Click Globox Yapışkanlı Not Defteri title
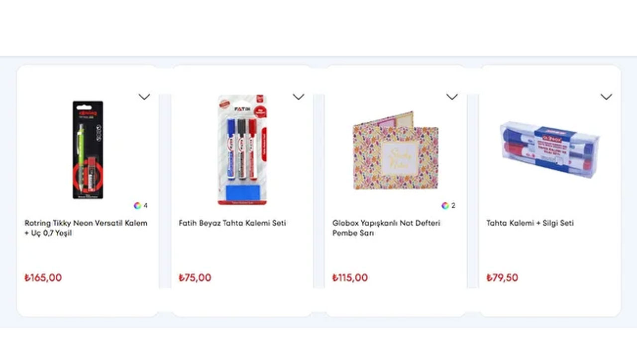637x358 pixels. (386, 228)
